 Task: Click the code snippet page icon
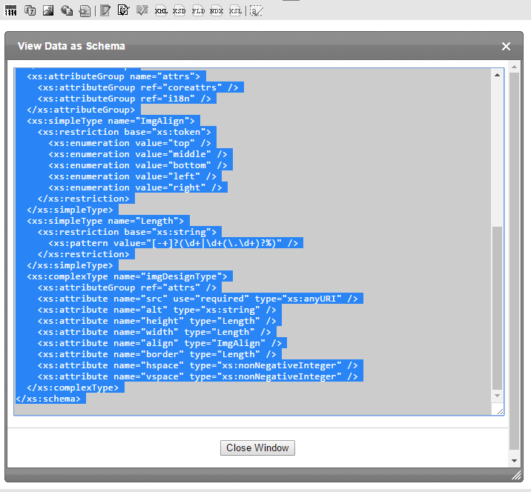[x=85, y=11]
